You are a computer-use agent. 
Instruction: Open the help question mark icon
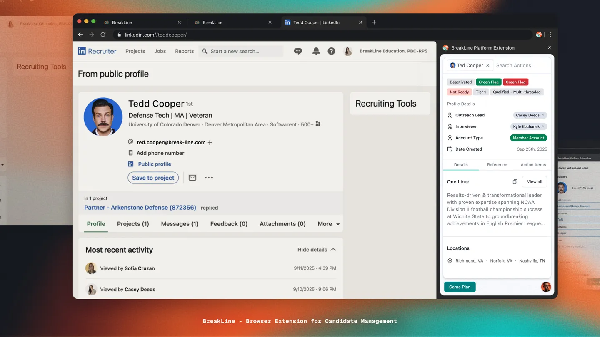click(331, 51)
